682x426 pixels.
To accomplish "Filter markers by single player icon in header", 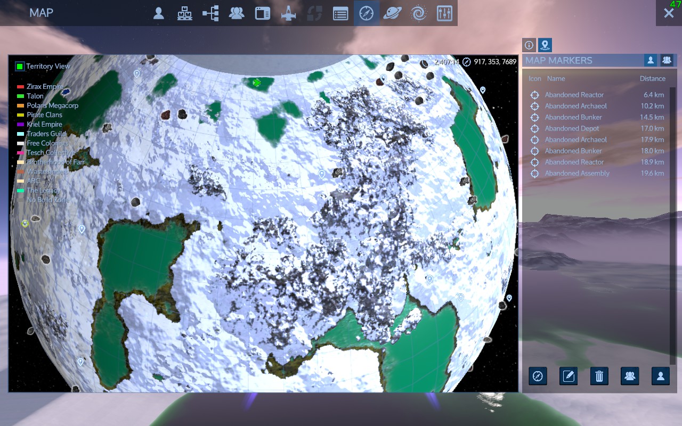I will [651, 60].
